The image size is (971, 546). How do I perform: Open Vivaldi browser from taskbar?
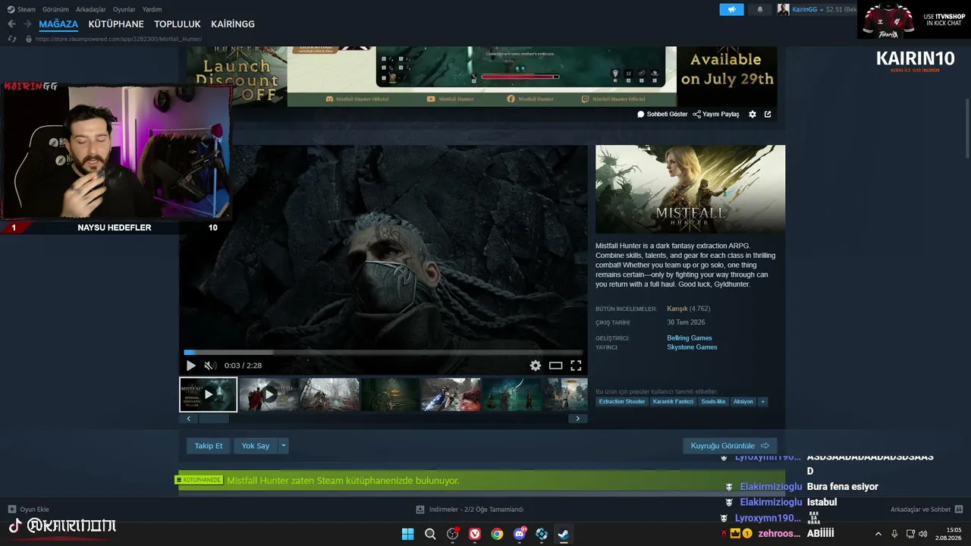click(x=475, y=534)
